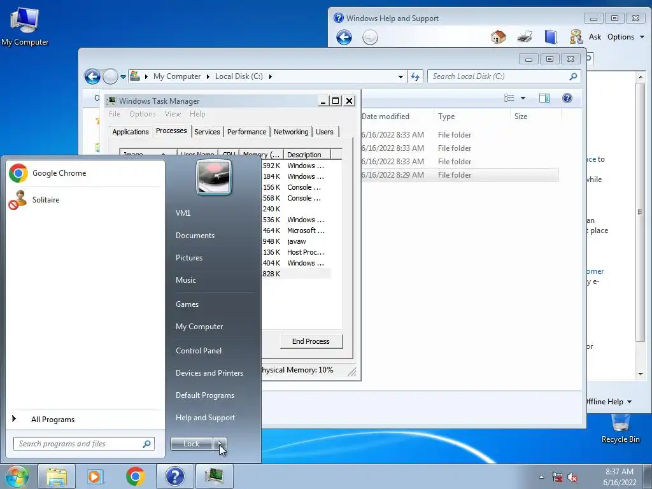Open Explorer view options dropdown arrow
652x489 pixels.
[523, 98]
